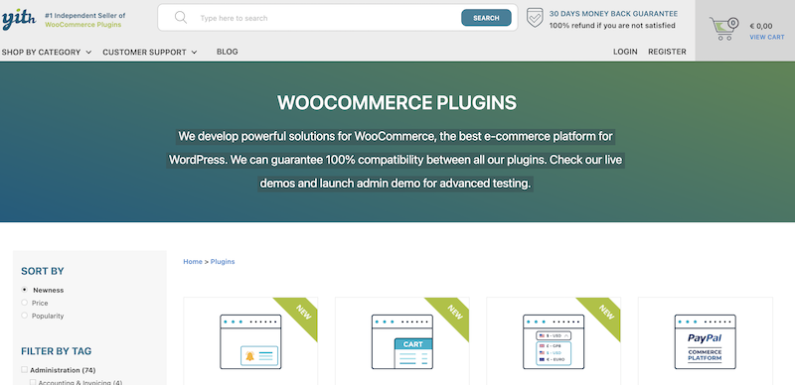795x385 pixels.
Task: Click the magnifying glass search icon
Action: [x=181, y=18]
